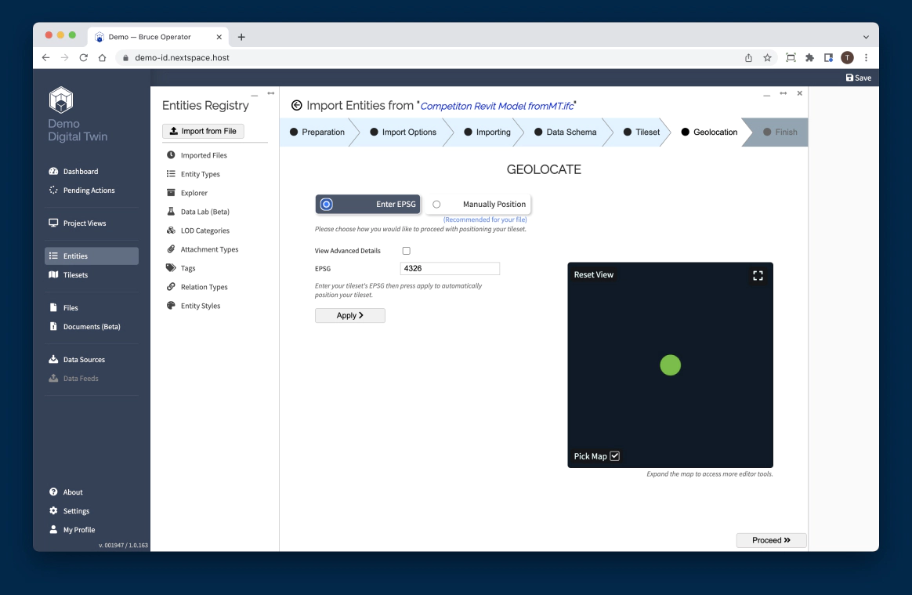
Task: Select the Manually Position radio option
Action: 436,204
